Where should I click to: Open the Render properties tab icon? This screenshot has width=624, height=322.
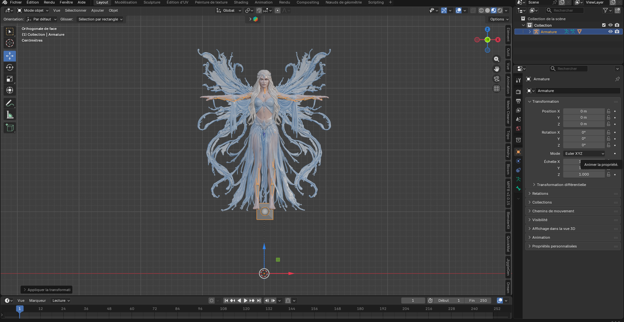coord(518,92)
